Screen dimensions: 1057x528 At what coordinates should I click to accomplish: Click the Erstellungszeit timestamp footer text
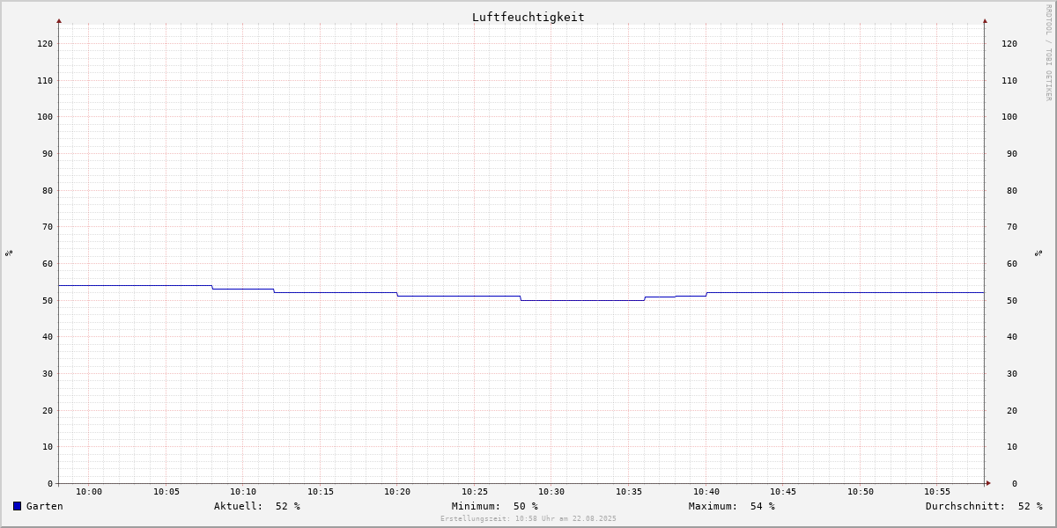(x=528, y=518)
